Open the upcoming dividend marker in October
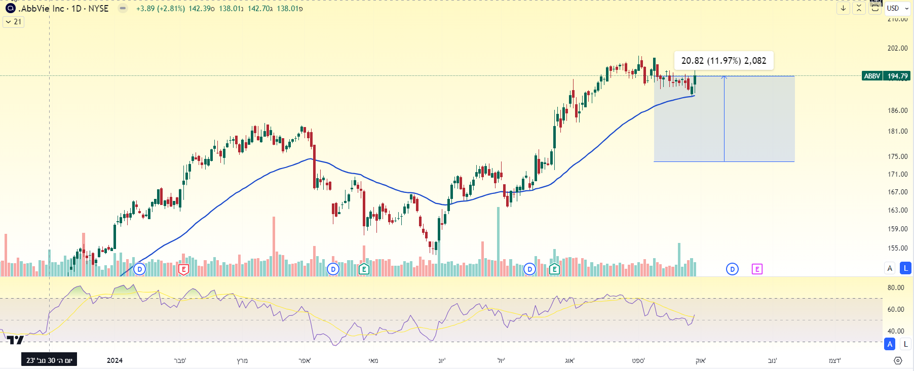This screenshot has width=914, height=371. click(x=732, y=269)
